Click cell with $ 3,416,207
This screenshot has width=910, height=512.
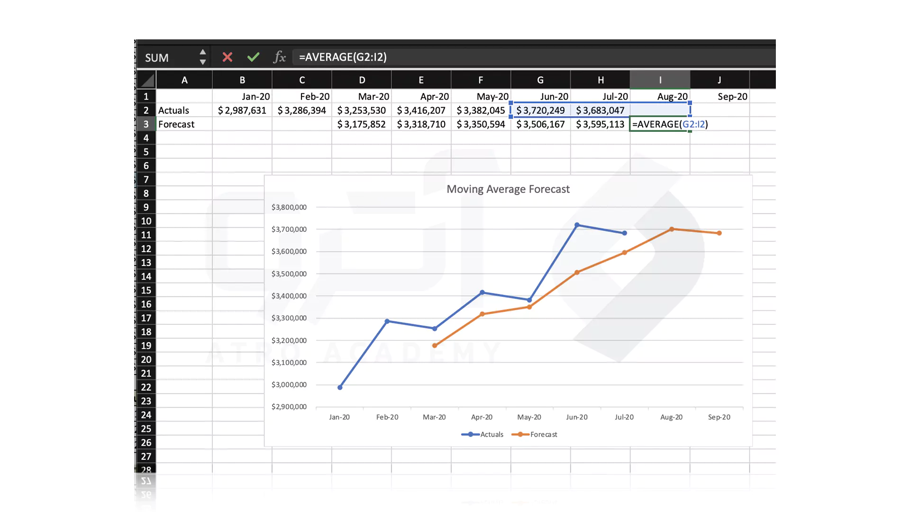tap(421, 110)
